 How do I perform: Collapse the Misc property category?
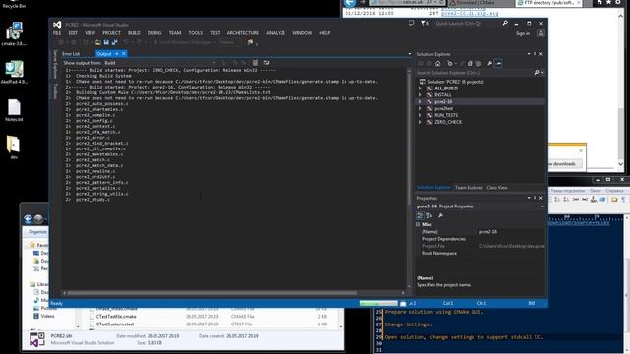click(418, 225)
